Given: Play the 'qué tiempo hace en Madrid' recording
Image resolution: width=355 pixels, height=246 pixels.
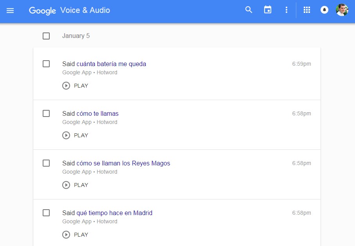Looking at the screenshot, I should point(75,235).
